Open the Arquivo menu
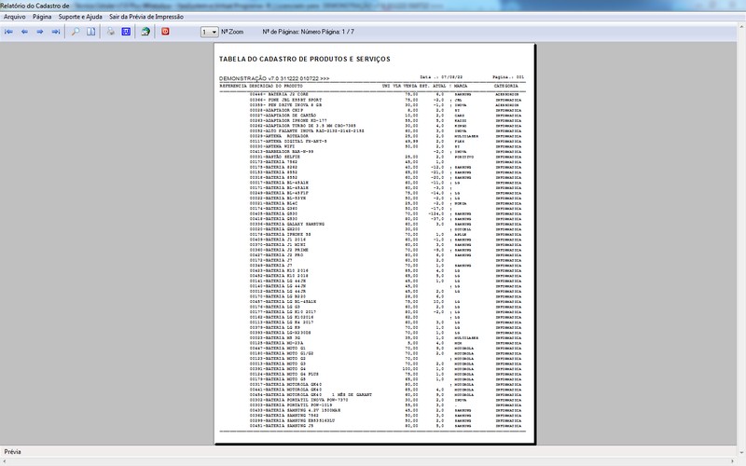This screenshot has width=746, height=466. click(x=15, y=17)
